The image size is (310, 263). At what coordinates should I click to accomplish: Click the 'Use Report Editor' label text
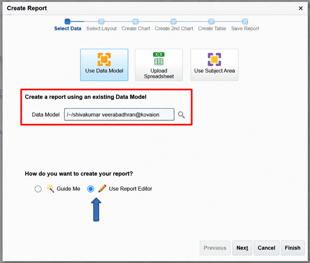[130, 189]
